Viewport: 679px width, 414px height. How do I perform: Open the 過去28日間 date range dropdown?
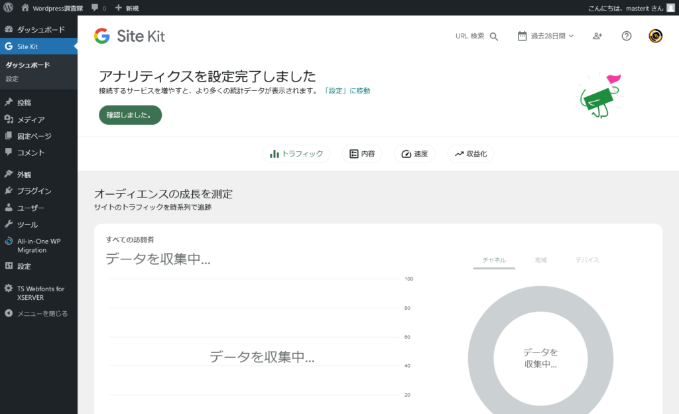tap(546, 36)
